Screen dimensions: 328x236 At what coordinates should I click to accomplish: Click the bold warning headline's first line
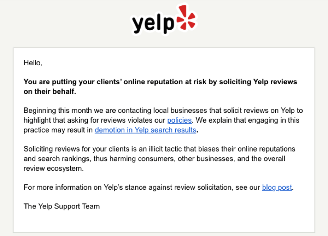click(x=160, y=81)
